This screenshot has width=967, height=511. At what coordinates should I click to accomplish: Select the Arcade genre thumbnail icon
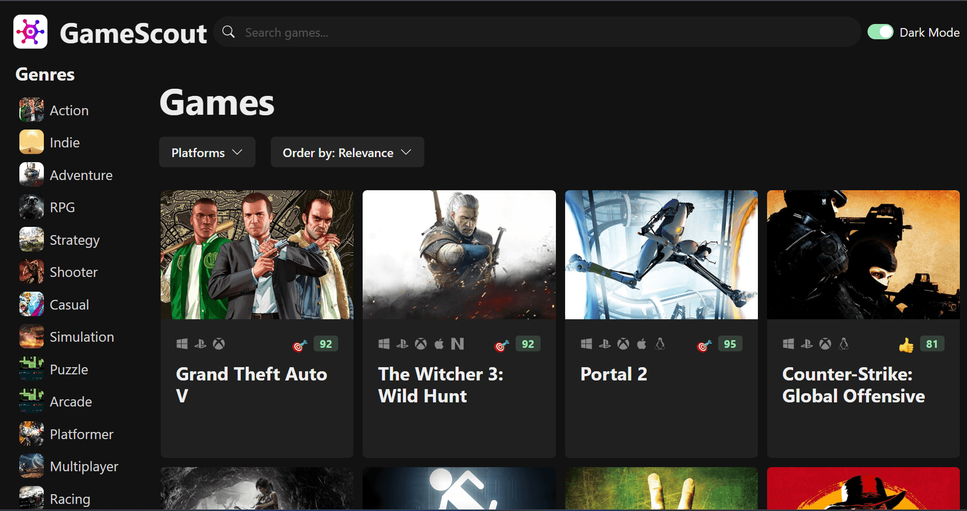point(32,401)
